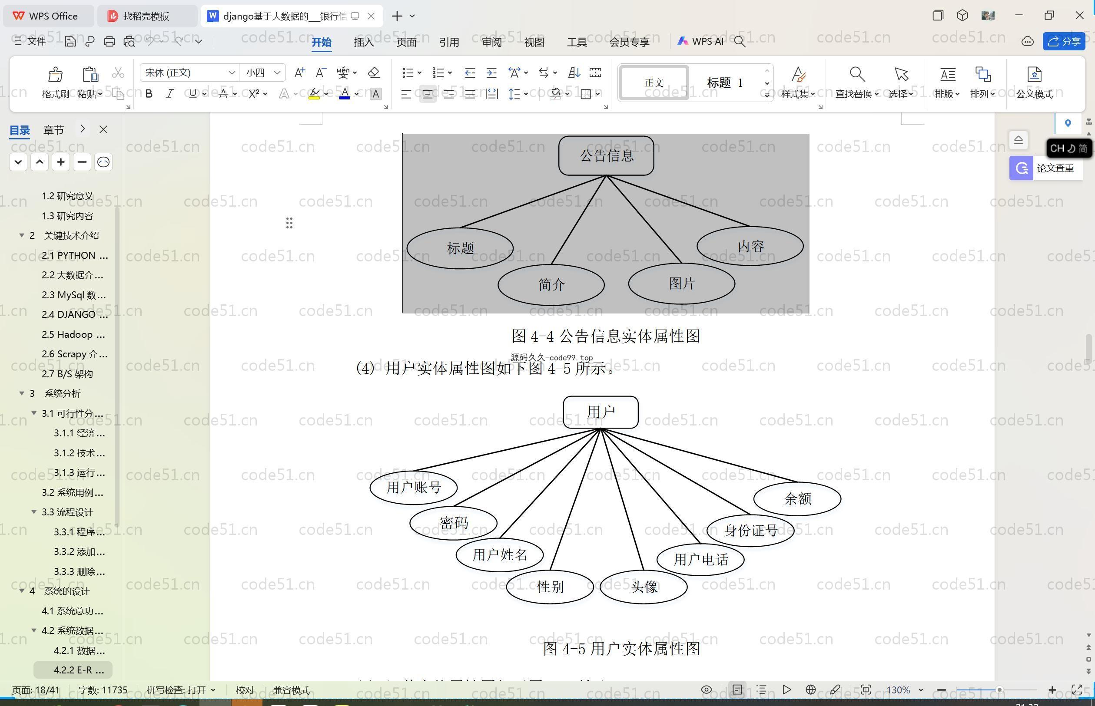Click the Clear Formatting eraser icon
1095x706 pixels.
pyautogui.click(x=374, y=73)
